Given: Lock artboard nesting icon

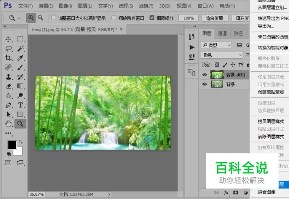Looking at the screenshot, I should [x=241, y=65].
